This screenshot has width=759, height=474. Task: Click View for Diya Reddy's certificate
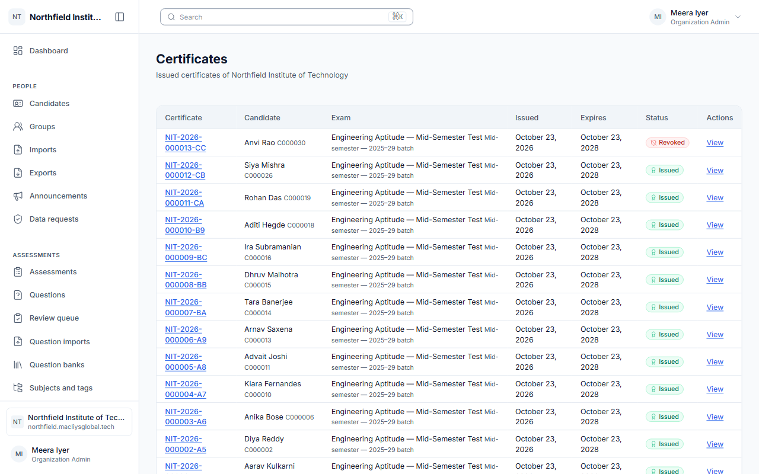715,444
